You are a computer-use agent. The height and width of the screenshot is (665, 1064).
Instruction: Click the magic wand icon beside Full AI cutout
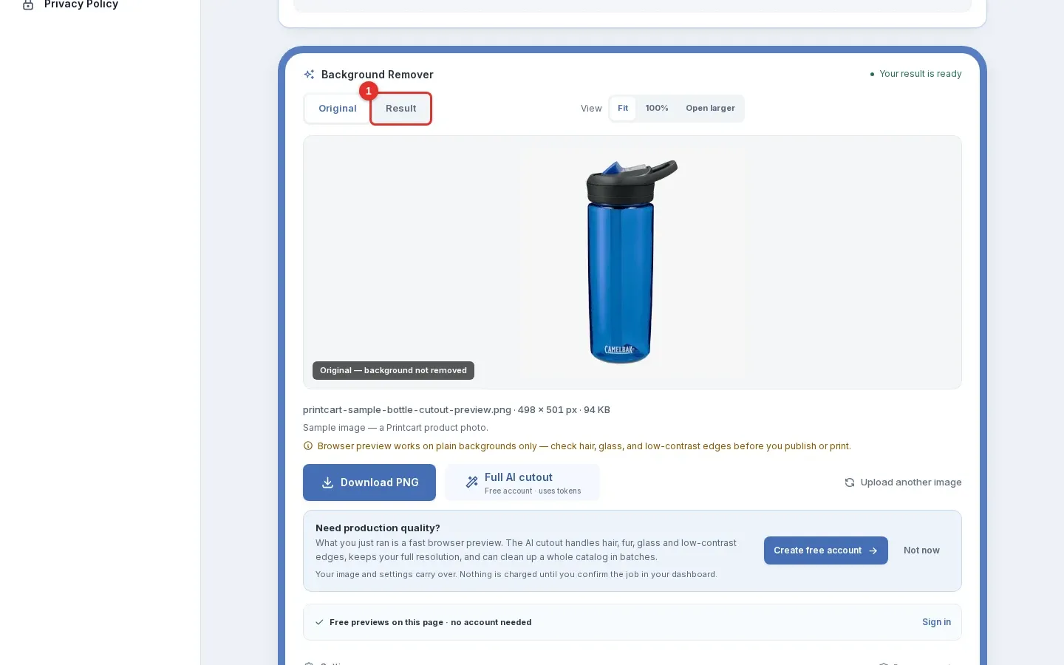471,482
